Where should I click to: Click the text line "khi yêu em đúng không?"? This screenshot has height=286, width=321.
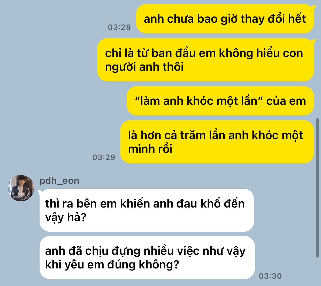(x=112, y=265)
